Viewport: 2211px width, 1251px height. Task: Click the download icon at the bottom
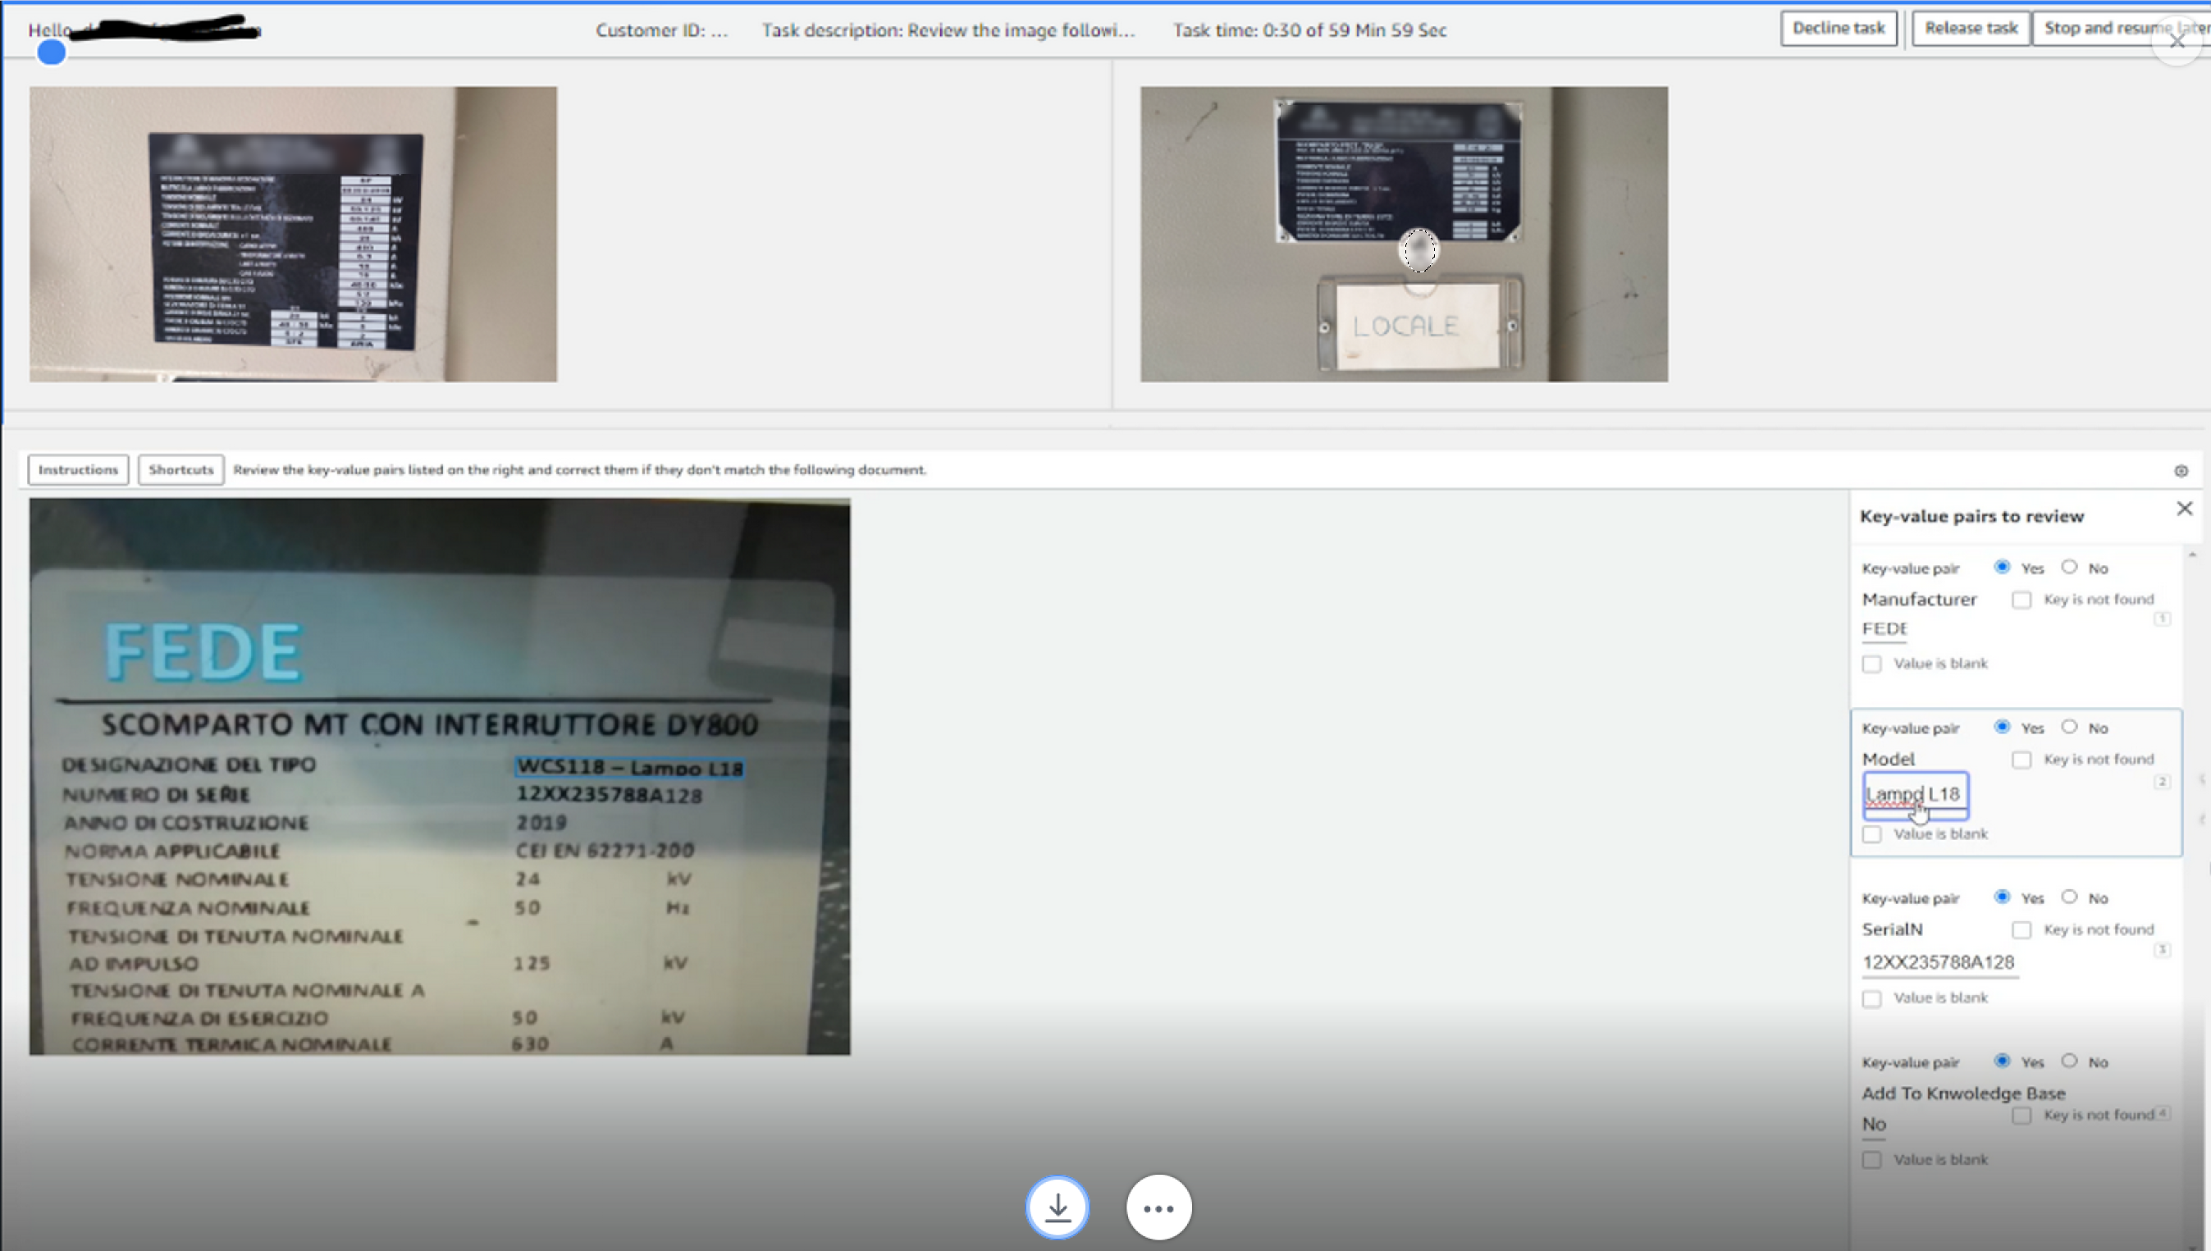(1057, 1207)
